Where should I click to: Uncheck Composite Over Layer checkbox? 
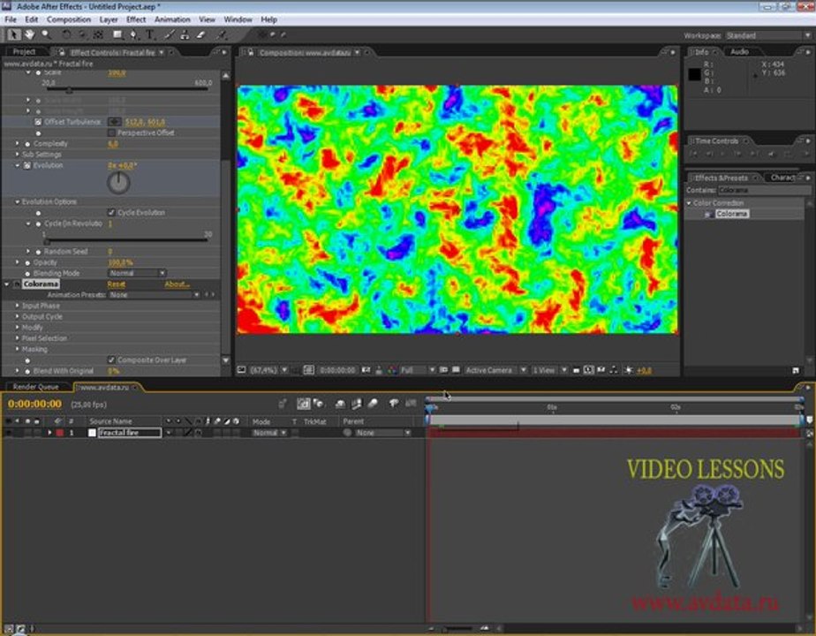click(x=111, y=360)
